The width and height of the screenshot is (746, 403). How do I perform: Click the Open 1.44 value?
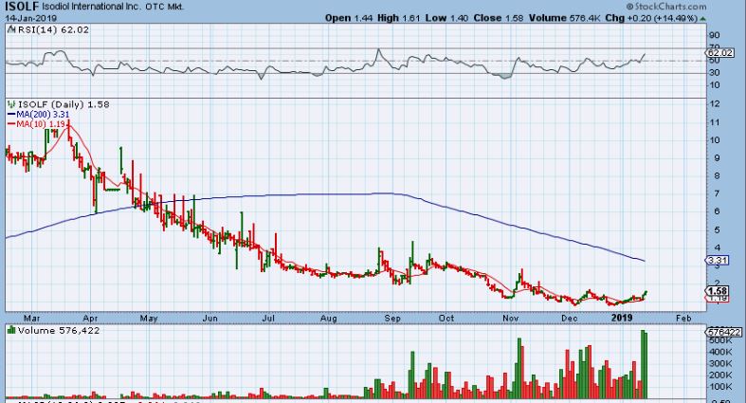click(349, 18)
